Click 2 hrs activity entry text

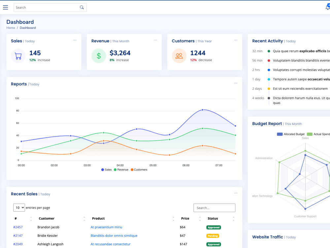[x=301, y=70]
